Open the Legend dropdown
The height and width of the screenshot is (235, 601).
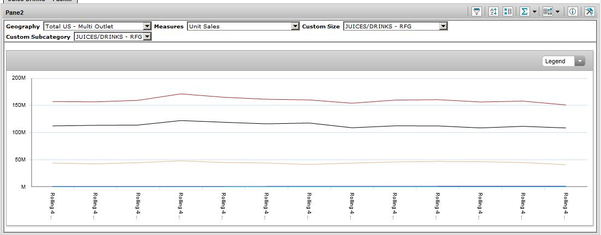(563, 61)
